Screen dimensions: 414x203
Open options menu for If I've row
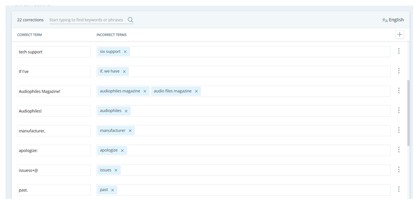click(x=399, y=71)
